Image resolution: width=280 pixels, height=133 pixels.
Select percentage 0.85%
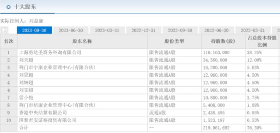coord(253,113)
